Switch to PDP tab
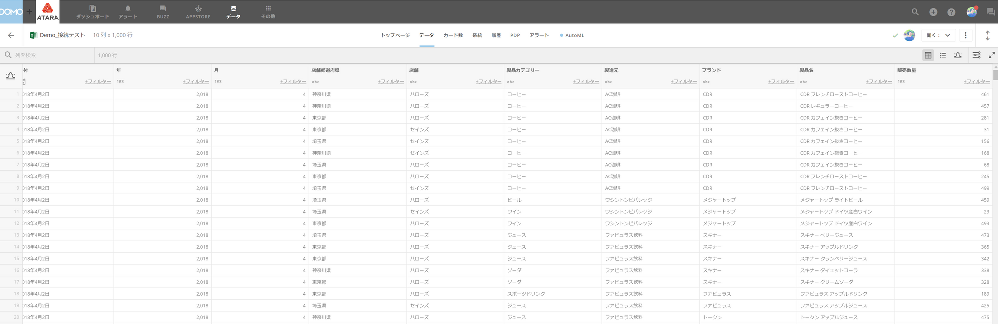Screen dimensions: 998x324 (x=515, y=35)
